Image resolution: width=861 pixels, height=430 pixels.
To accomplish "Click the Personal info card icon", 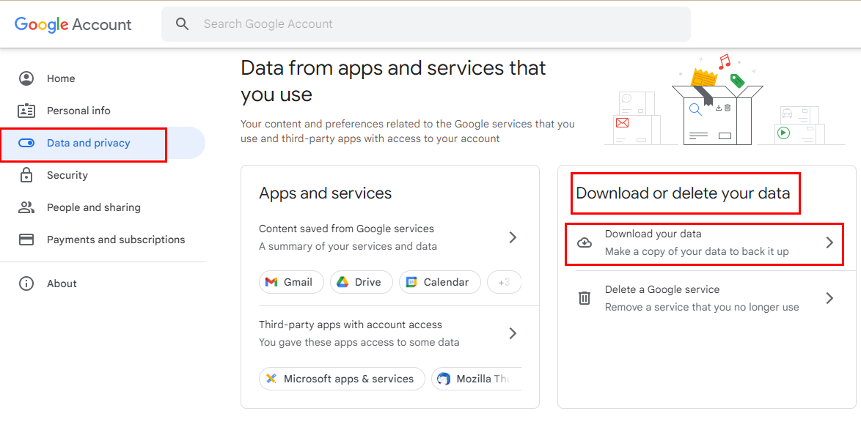I will [x=26, y=111].
